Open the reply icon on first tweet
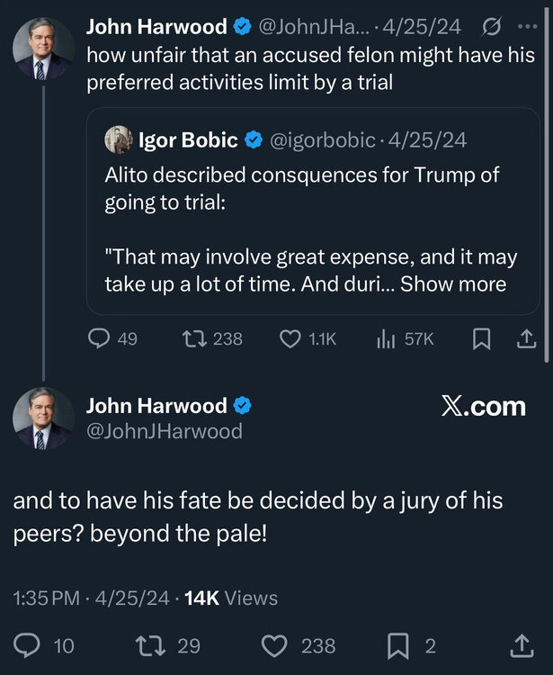 (100, 338)
